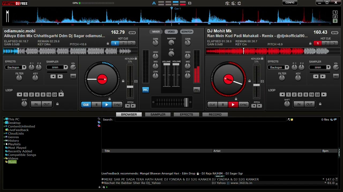
Task: Hit CUE on the left deck
Action: click(86, 105)
